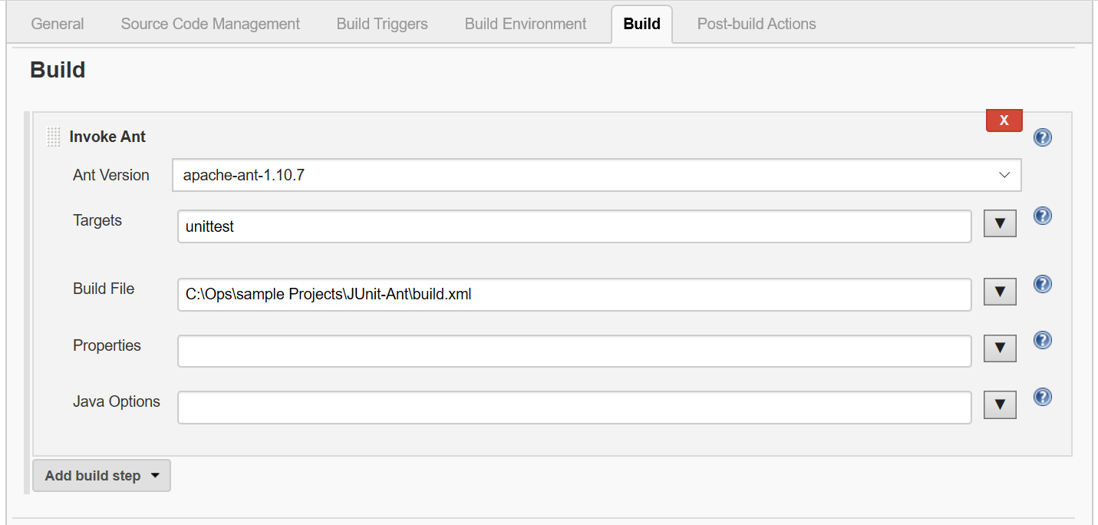Click the Add build step button
1098x525 pixels.
101,476
